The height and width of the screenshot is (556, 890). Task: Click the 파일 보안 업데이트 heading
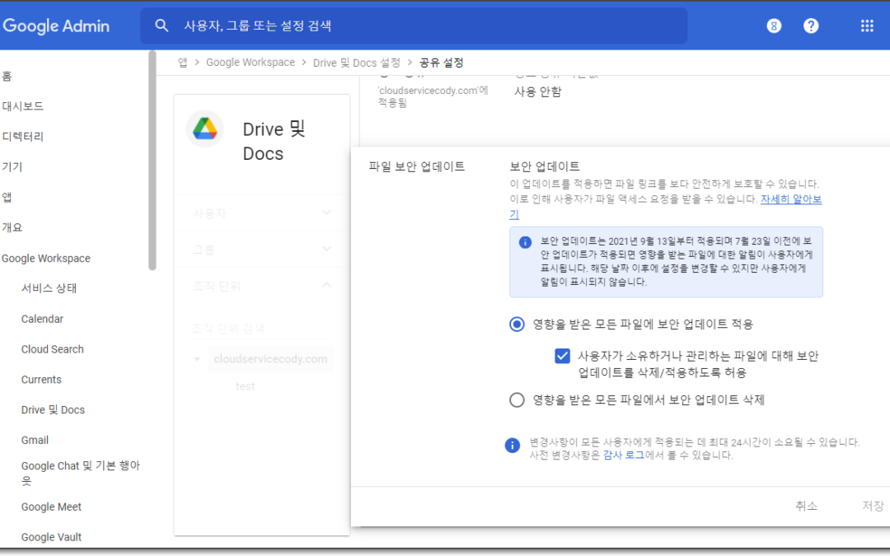[x=417, y=166]
